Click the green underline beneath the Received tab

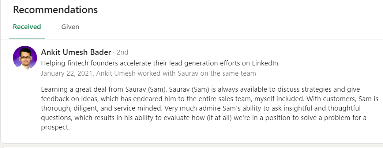(x=27, y=38)
